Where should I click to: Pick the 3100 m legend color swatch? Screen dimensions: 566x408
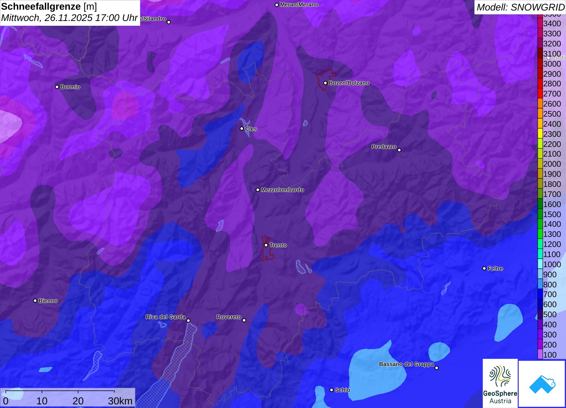point(540,54)
